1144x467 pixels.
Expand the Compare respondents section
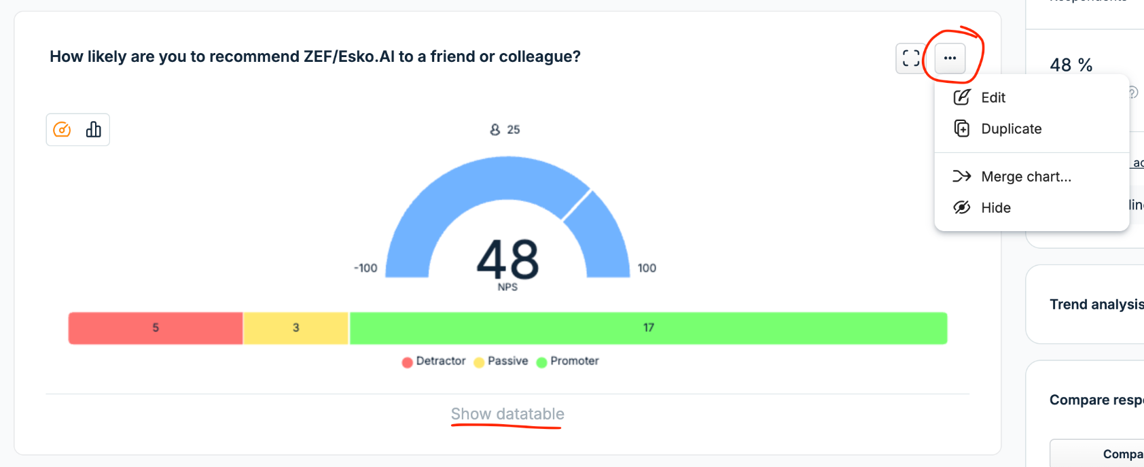pyautogui.click(x=1096, y=400)
